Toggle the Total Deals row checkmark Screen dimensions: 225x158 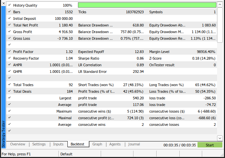point(10,91)
